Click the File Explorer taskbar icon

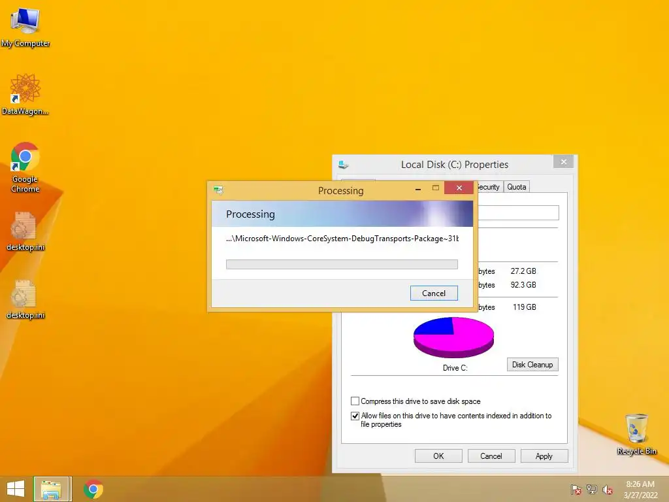pyautogui.click(x=52, y=489)
